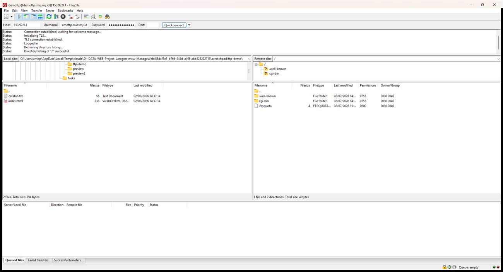The height and width of the screenshot is (272, 503).
Task: Expand the Remote site path dropdown
Action: (x=498, y=59)
